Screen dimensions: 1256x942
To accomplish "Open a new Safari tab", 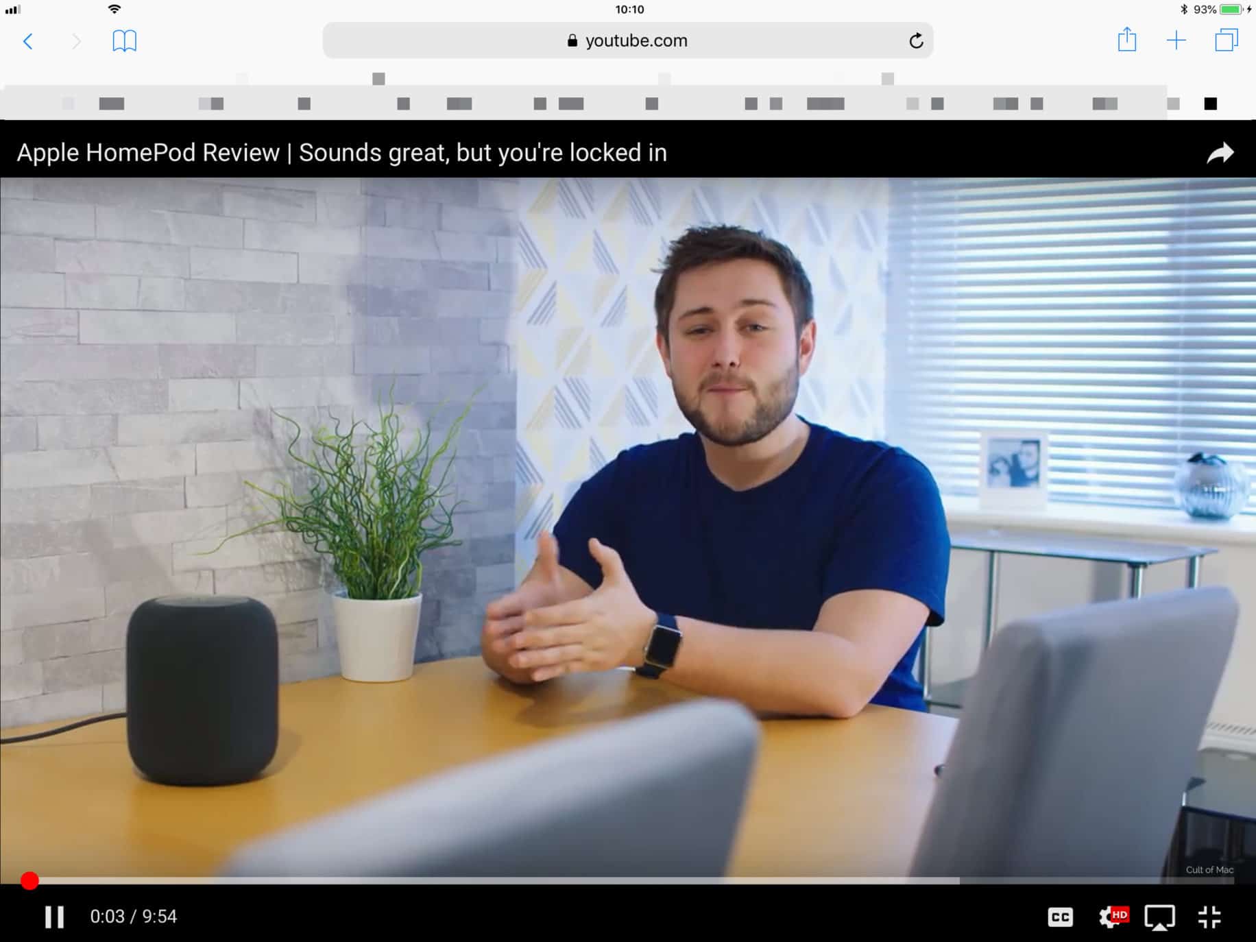I will coord(1176,41).
